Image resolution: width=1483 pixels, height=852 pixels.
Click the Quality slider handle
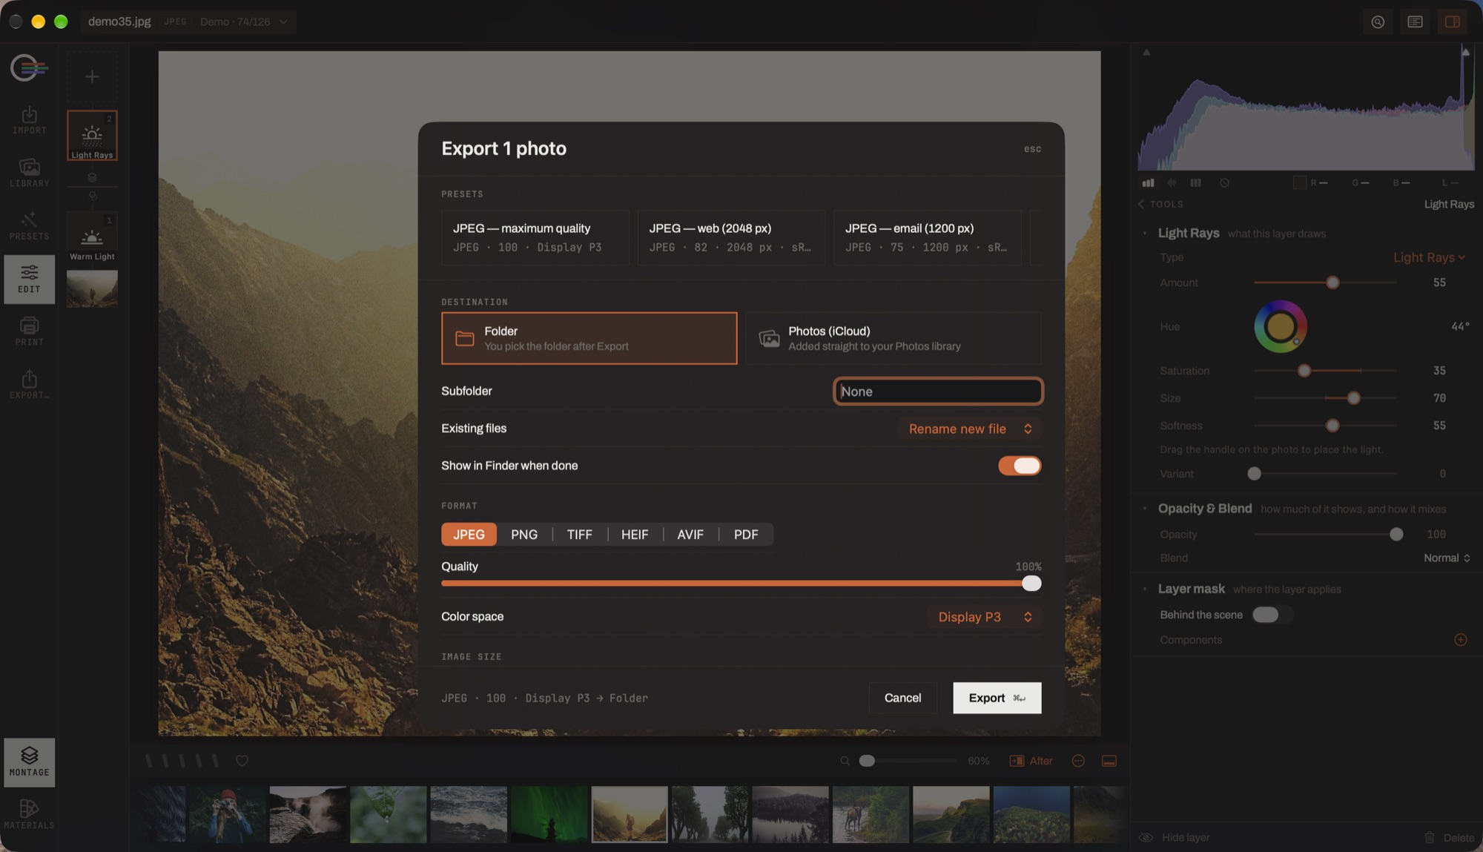point(1031,584)
